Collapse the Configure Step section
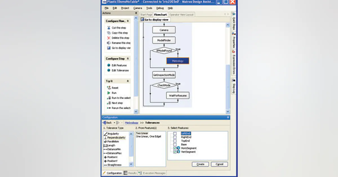The image size is (338, 177). click(x=128, y=59)
